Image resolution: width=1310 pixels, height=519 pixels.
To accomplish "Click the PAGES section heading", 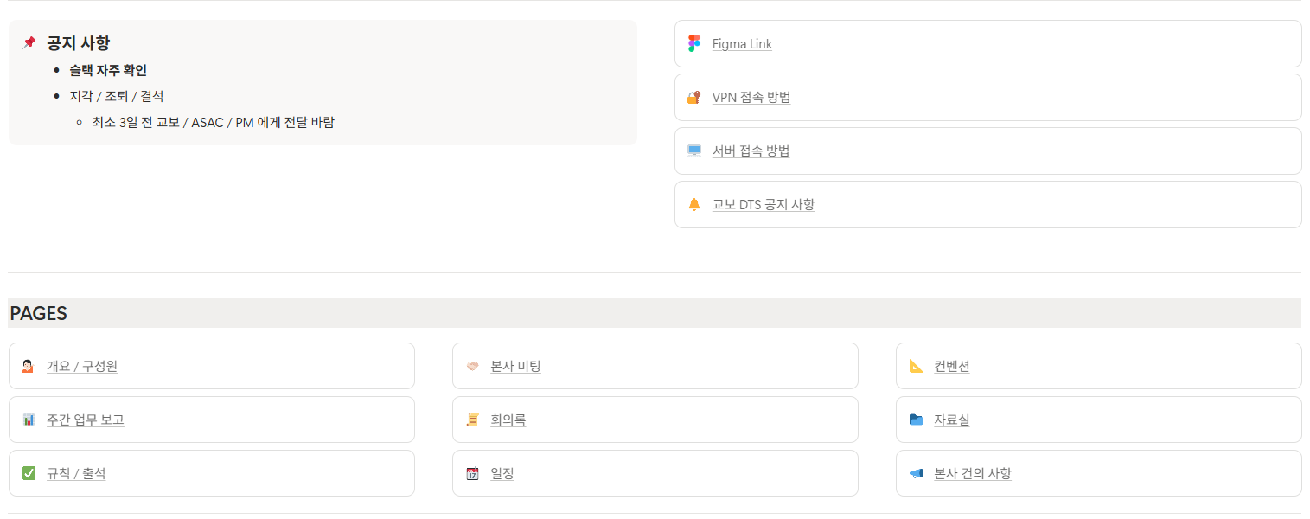I will [39, 313].
